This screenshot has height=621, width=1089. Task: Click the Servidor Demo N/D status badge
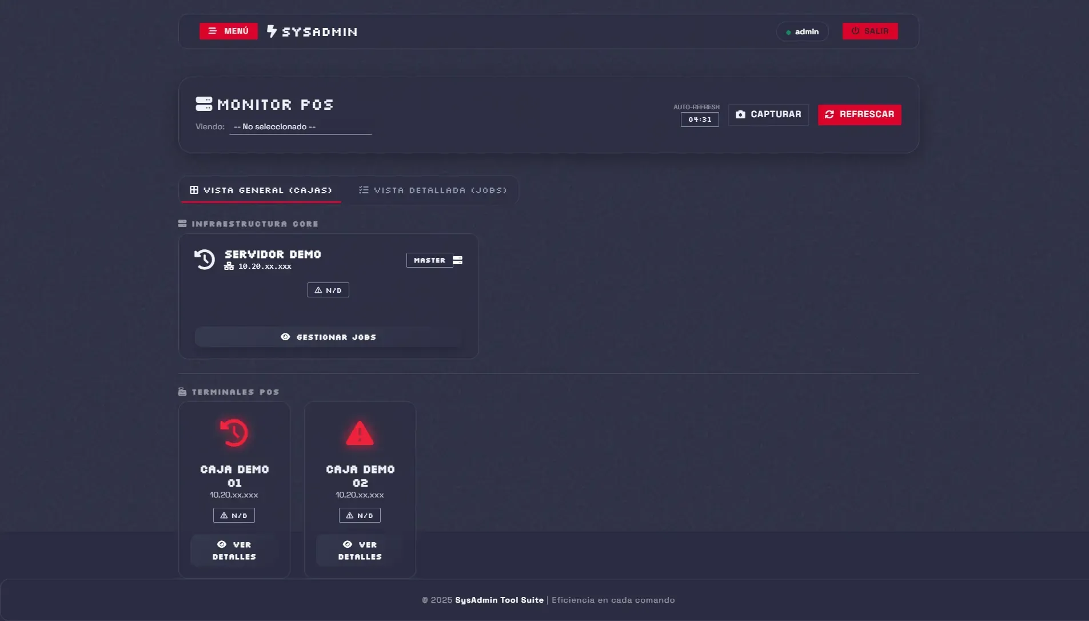(328, 290)
